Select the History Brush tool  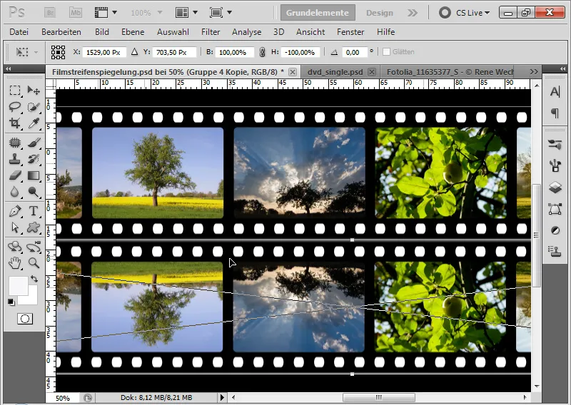[34, 159]
